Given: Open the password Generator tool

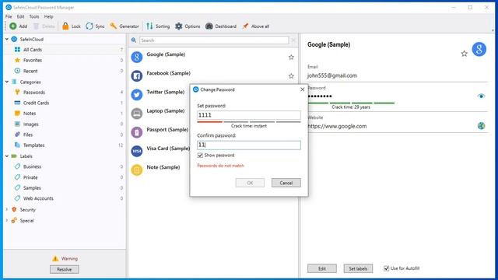Looking at the screenshot, I should pos(124,26).
